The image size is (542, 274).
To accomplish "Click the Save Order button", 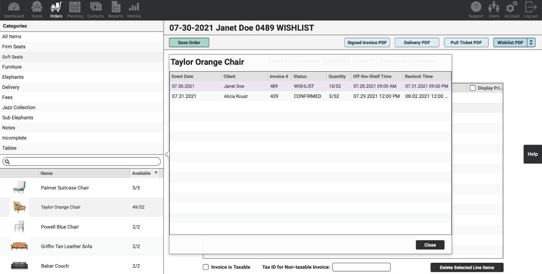I will point(189,42).
